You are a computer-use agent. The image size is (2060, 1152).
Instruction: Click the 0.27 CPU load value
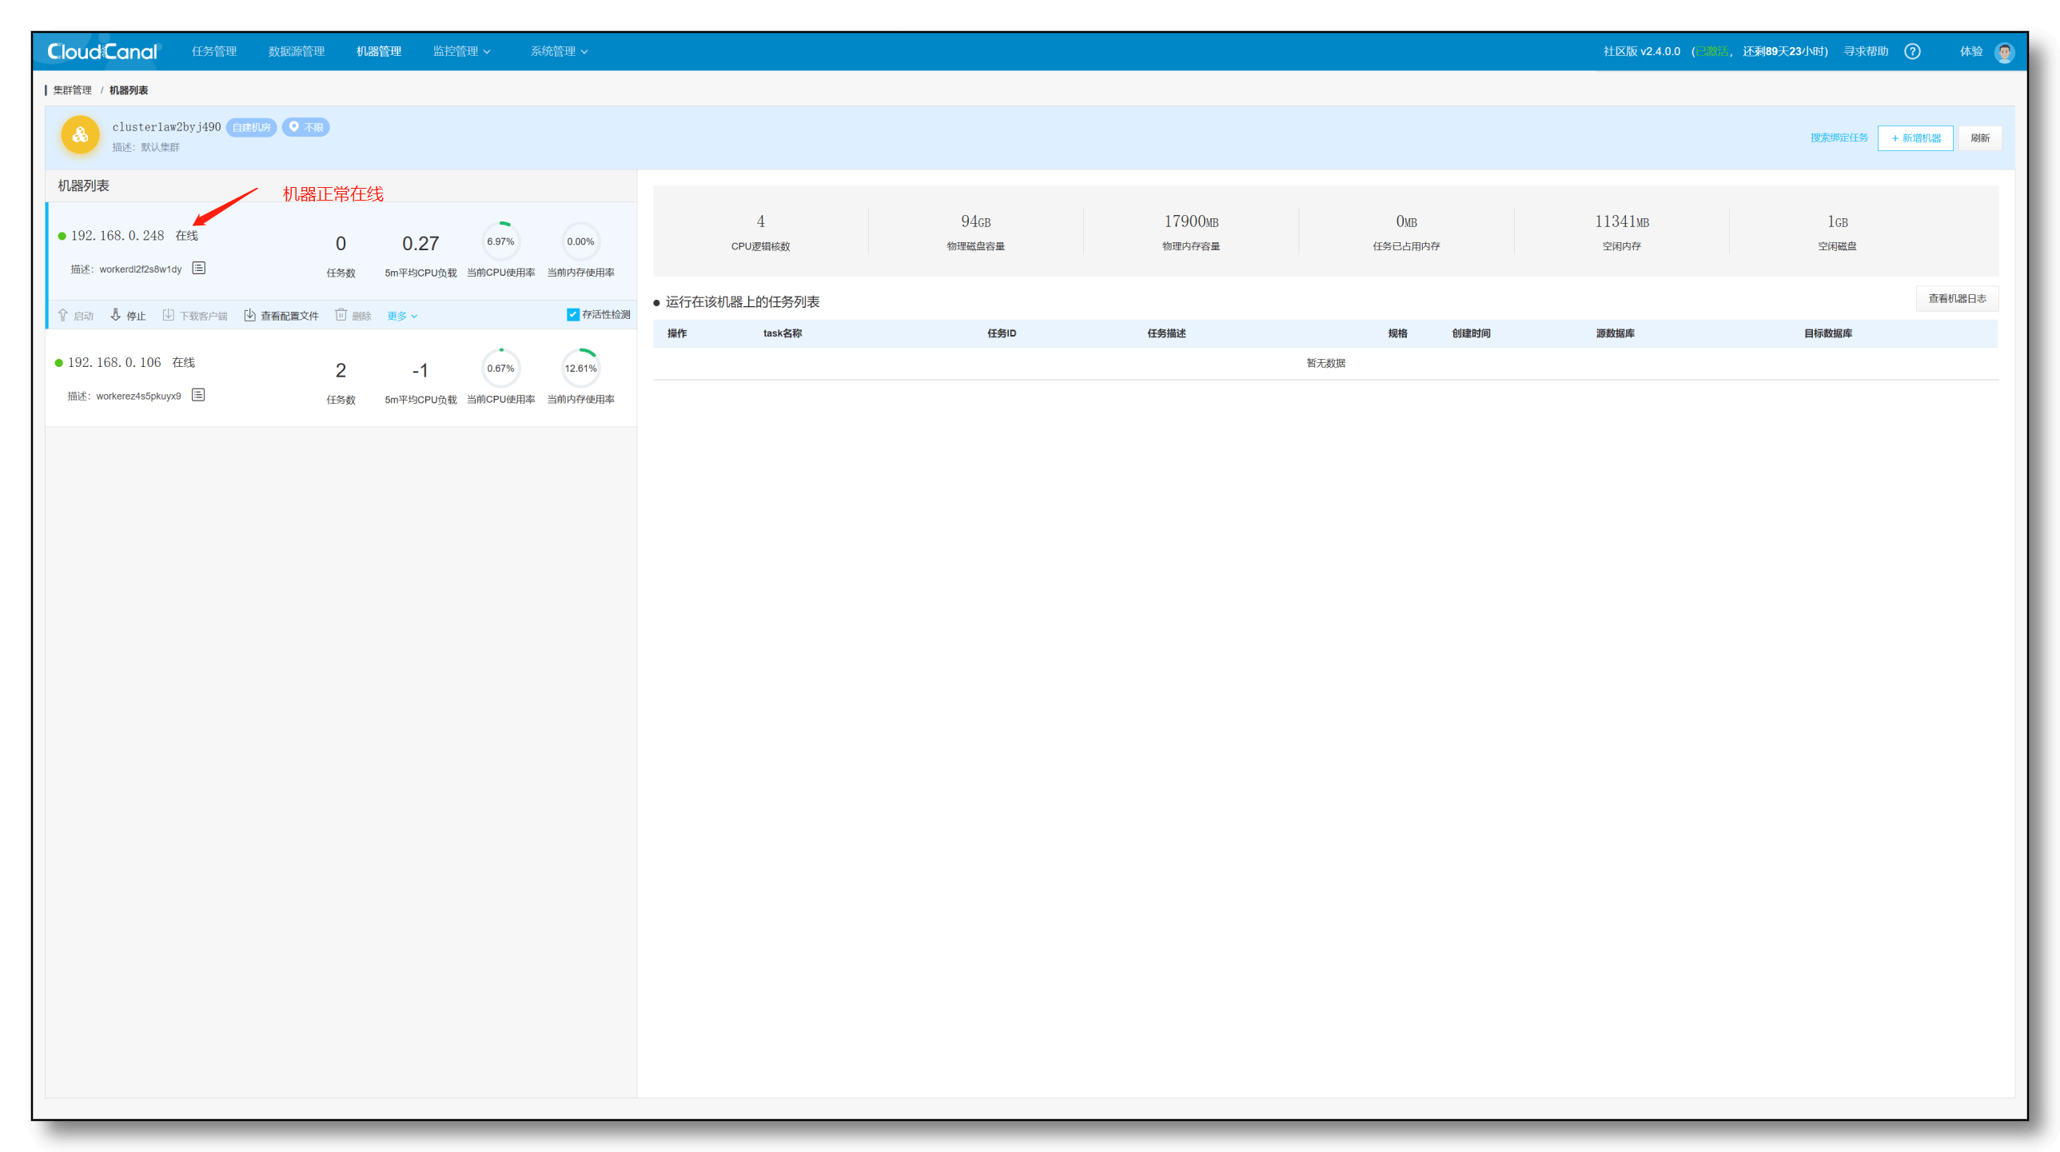(420, 243)
